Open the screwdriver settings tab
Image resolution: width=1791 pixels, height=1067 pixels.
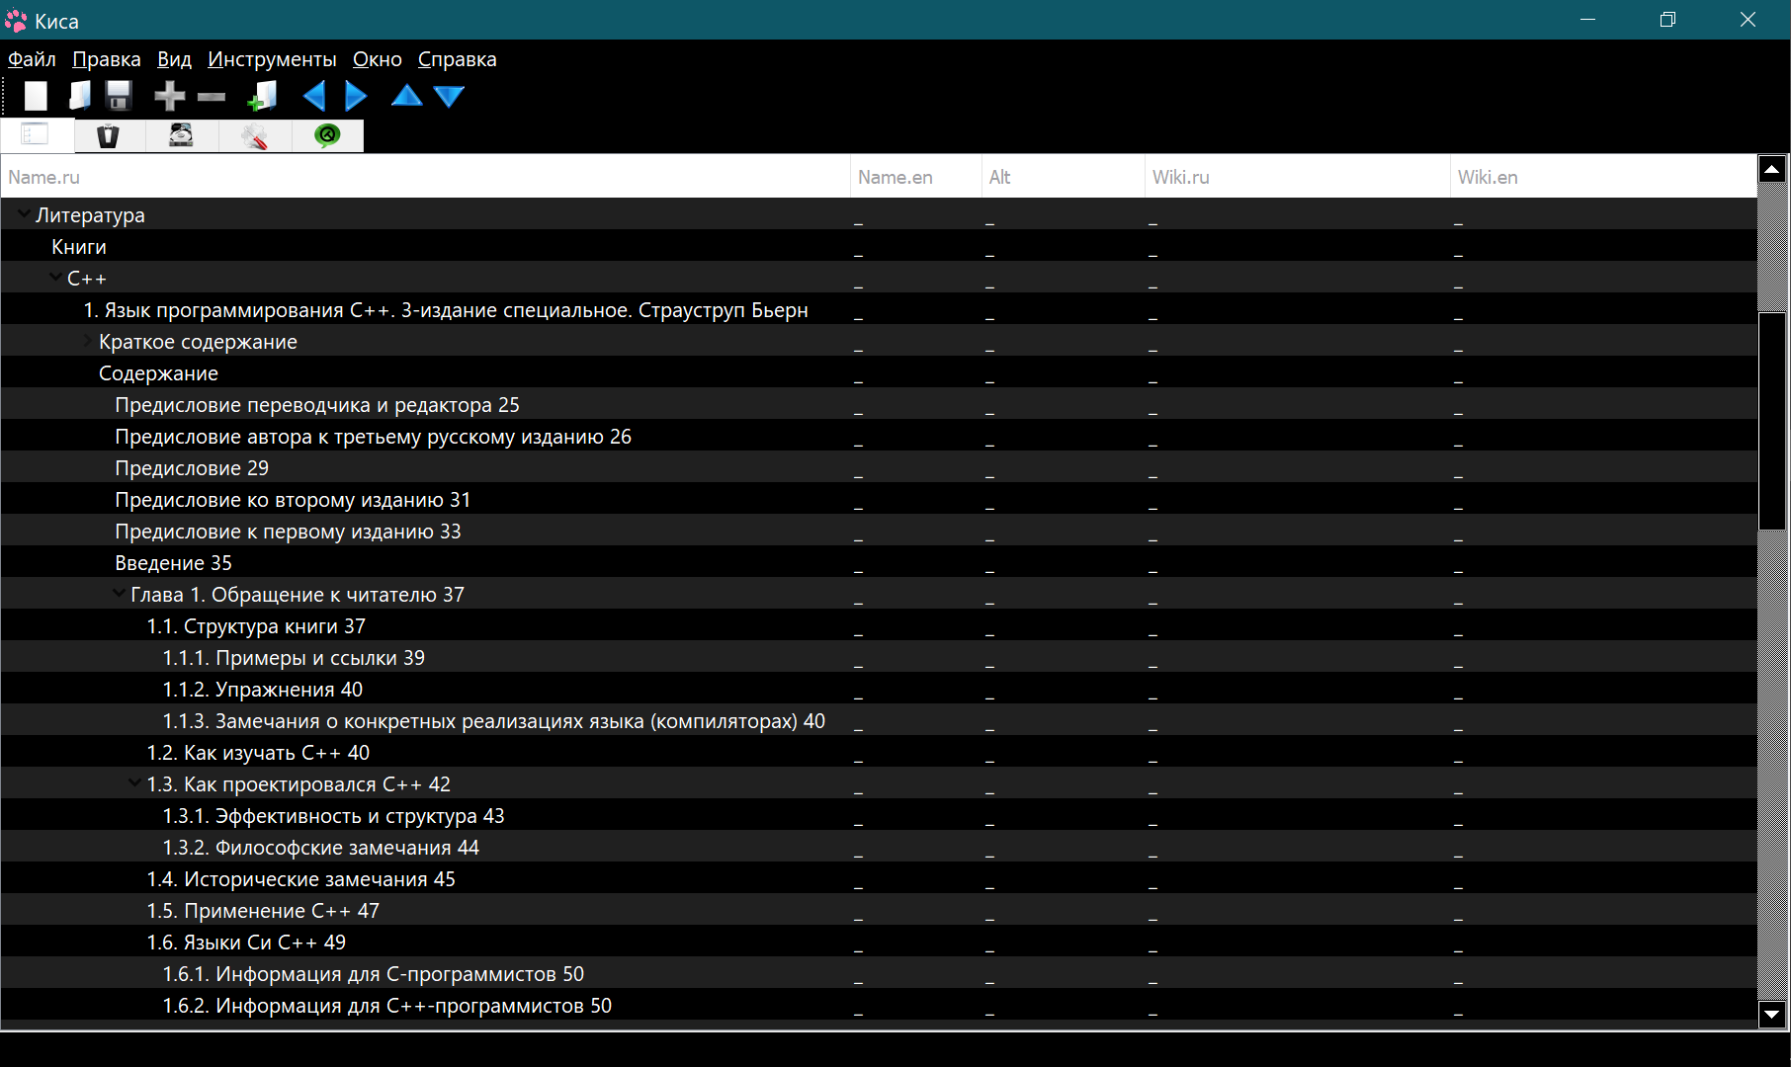click(x=255, y=135)
